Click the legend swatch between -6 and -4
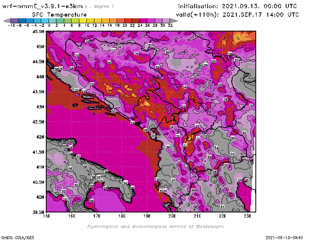311x240 pixels. tap(30, 21)
